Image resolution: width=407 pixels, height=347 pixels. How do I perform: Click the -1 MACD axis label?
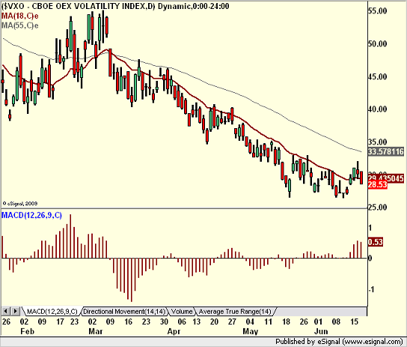tap(371, 289)
